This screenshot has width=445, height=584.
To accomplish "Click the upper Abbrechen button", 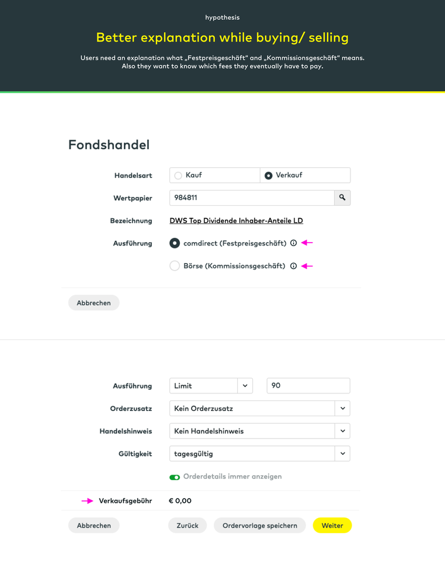I will click(x=93, y=303).
